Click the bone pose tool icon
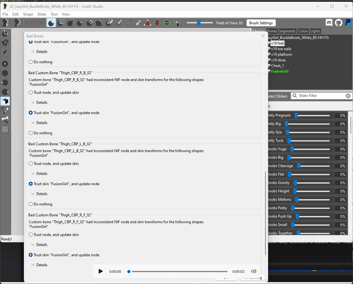Screen dimensions: 353x284 pos(5,120)
